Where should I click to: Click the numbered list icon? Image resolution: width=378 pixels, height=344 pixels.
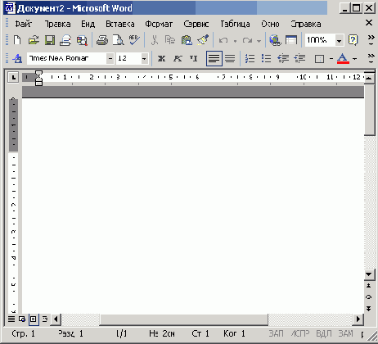click(x=250, y=58)
